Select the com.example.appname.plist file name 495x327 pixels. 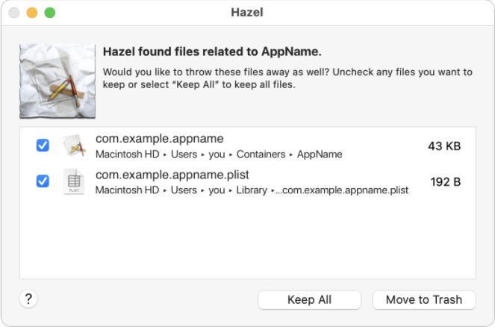172,175
